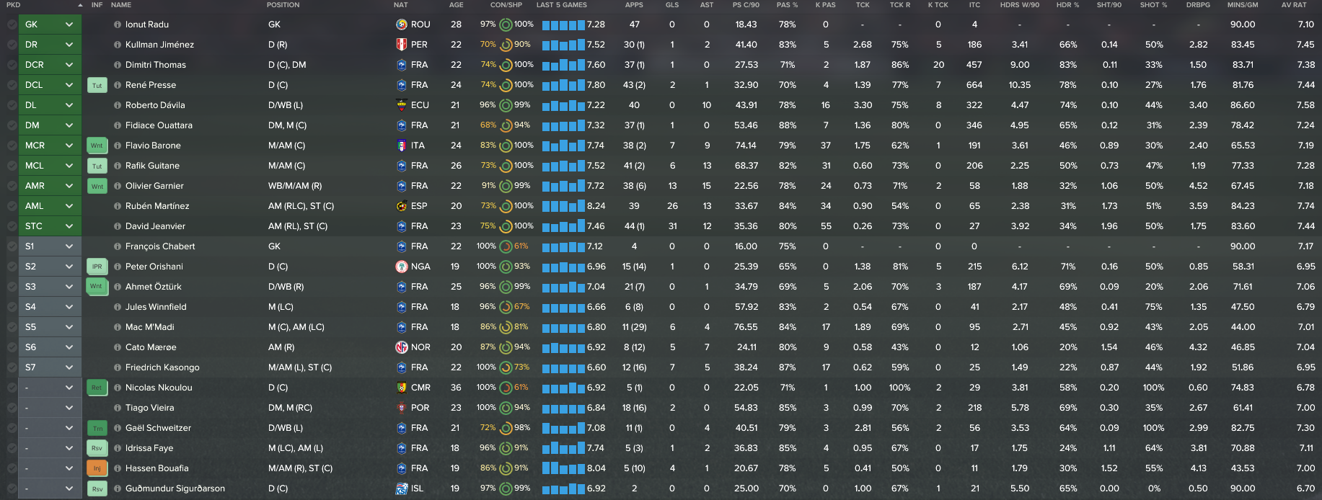Click Rubén Martínez's last 5 games bar chart

(x=563, y=206)
